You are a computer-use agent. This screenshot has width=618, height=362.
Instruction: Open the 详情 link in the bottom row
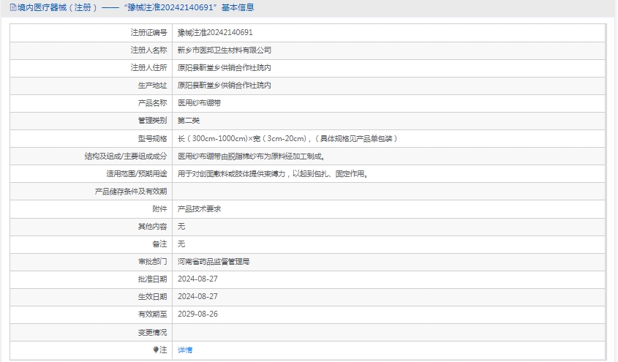185,350
